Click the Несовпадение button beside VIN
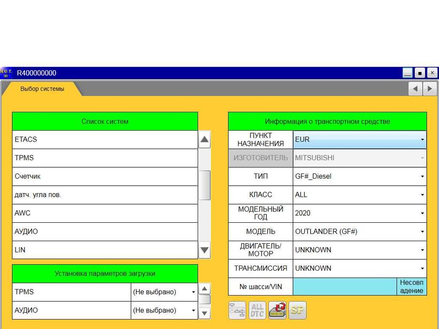 412,287
